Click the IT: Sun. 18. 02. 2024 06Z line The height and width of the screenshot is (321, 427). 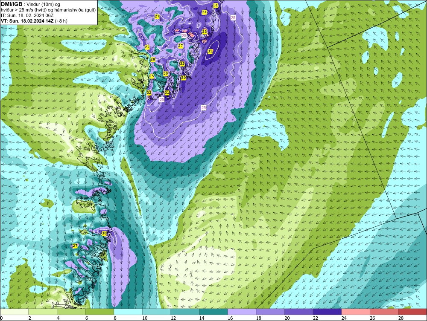coord(27,15)
